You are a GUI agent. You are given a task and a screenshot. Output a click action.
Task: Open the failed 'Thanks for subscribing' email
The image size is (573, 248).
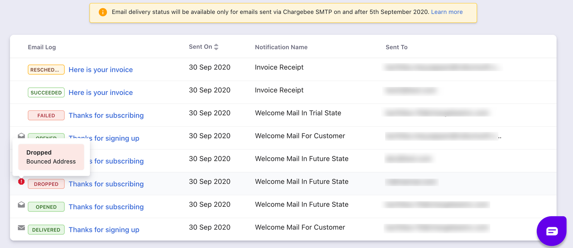[106, 115]
